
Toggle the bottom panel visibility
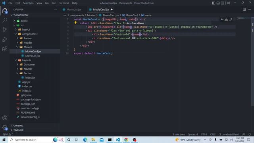point(218,3)
